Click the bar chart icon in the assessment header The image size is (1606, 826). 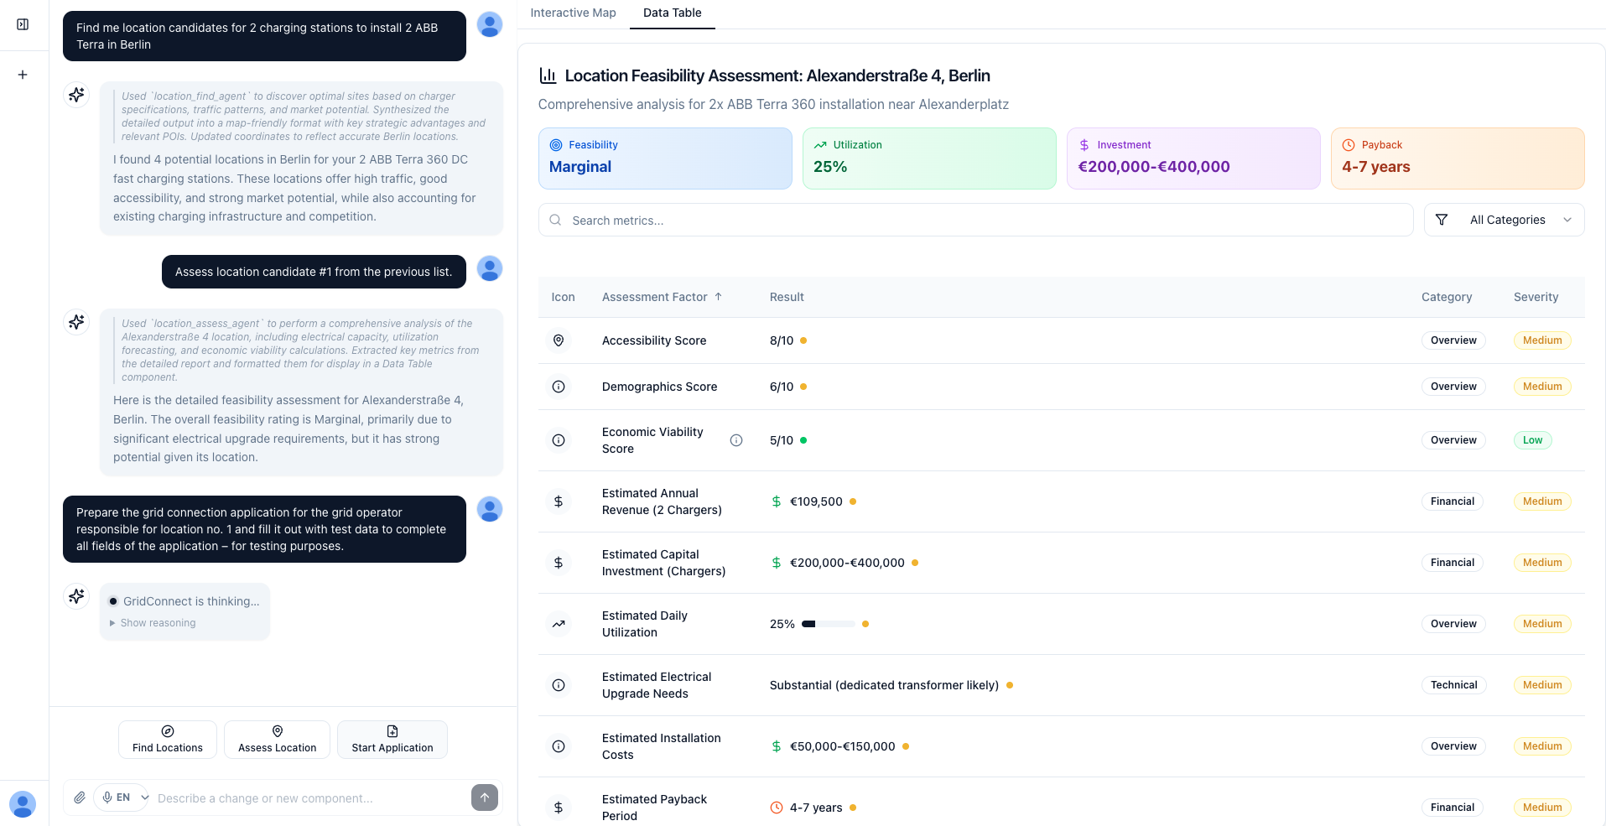548,75
